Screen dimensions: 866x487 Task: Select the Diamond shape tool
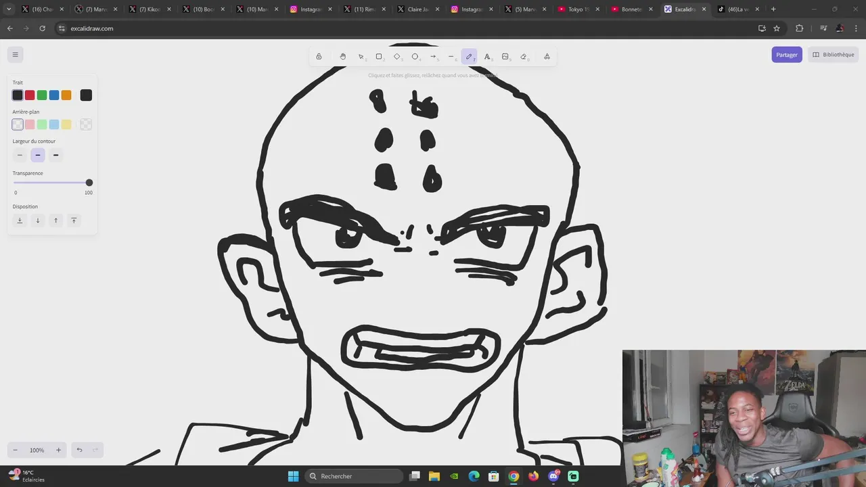tap(397, 56)
